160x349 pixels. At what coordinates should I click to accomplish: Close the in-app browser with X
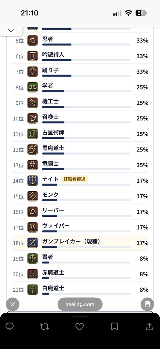coord(12,305)
